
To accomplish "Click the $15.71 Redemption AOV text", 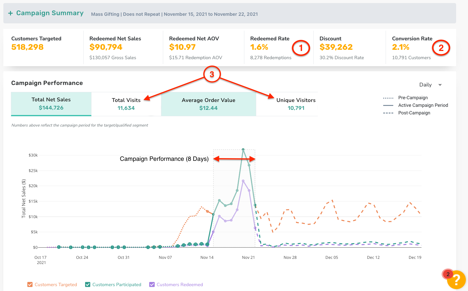I will pyautogui.click(x=195, y=58).
